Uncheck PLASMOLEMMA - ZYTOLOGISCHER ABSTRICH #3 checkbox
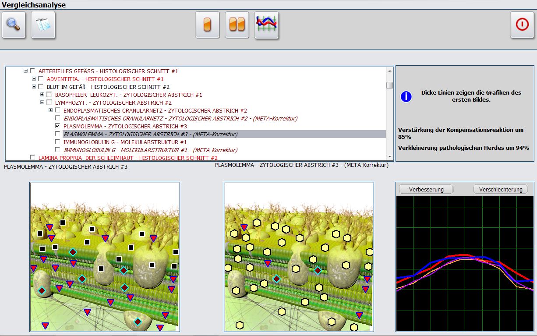 click(57, 126)
